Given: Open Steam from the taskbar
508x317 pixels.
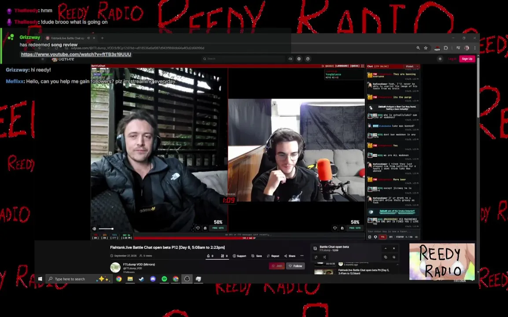Looking at the screenshot, I should [141, 279].
